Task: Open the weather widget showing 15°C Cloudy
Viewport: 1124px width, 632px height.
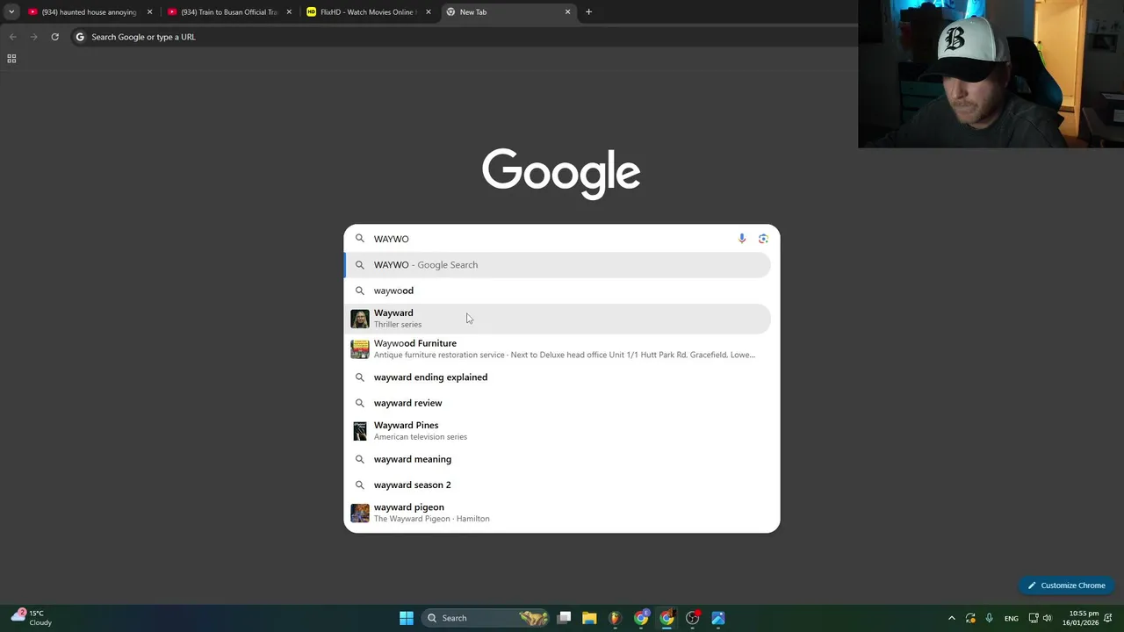Action: pos(32,618)
